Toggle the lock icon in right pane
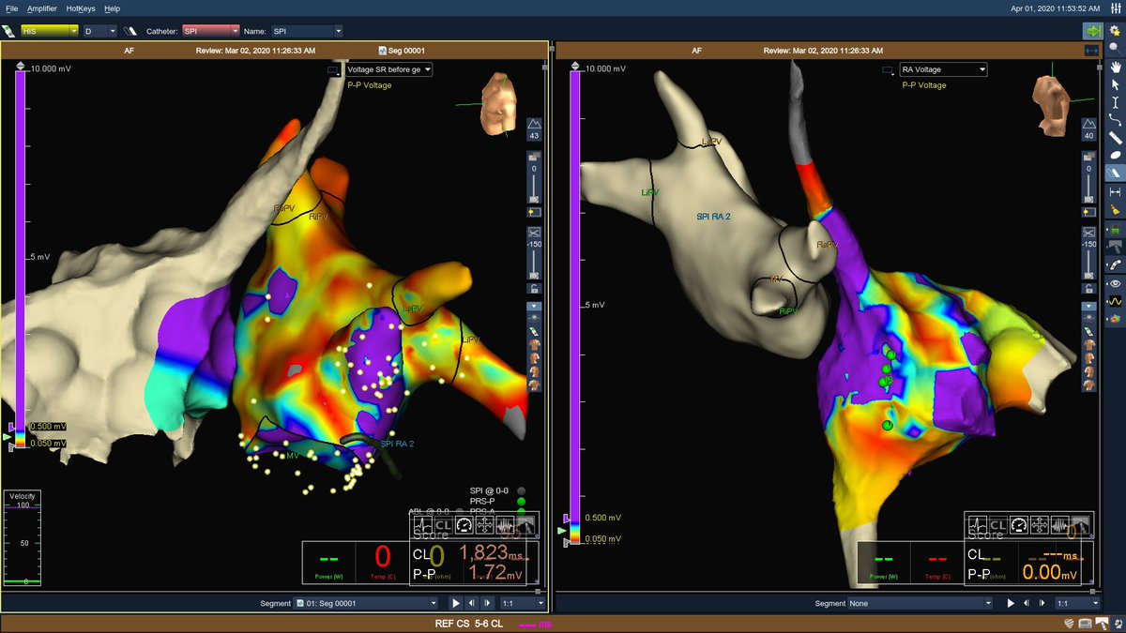This screenshot has height=633, width=1126. point(1089,289)
